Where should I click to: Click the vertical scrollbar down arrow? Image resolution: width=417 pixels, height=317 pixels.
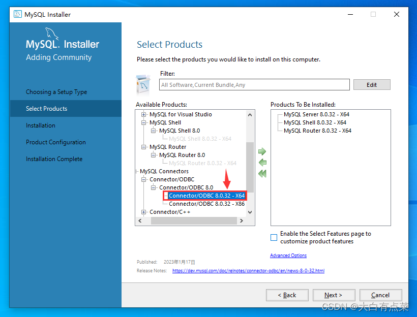tap(250, 212)
